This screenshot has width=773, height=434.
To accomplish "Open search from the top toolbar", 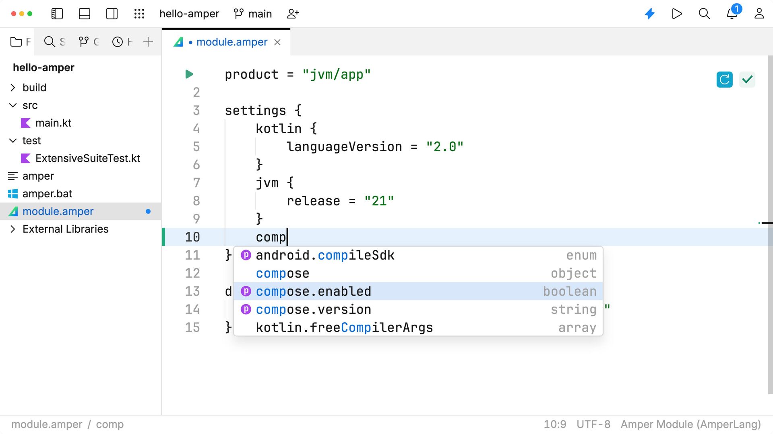I will (x=704, y=14).
